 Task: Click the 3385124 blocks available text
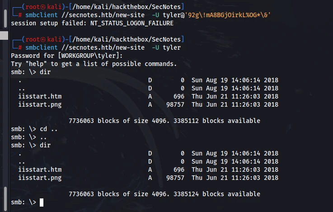click(x=217, y=194)
